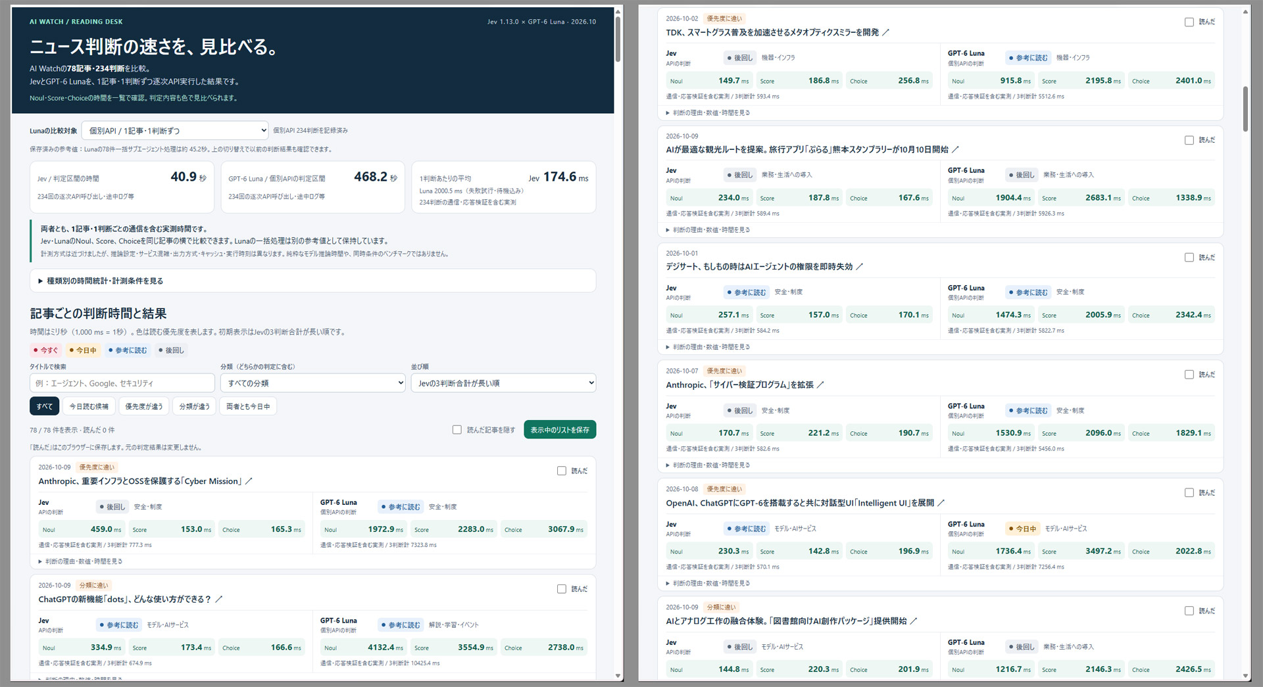
Task: Tick 読んだ on the サイバー検証プログラム article
Action: click(x=1189, y=375)
